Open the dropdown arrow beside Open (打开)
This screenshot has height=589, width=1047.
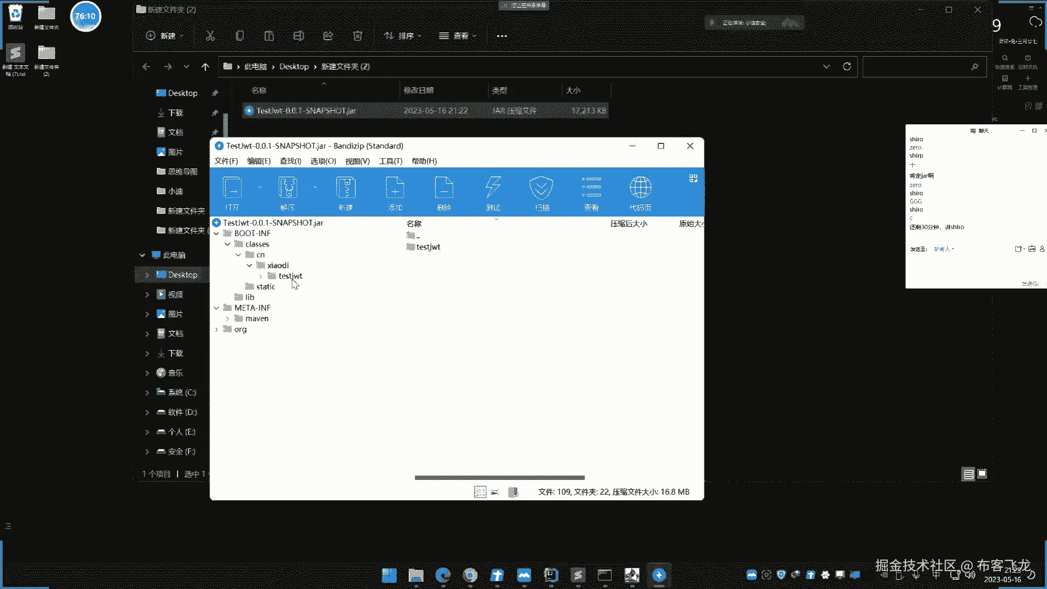[x=260, y=187]
